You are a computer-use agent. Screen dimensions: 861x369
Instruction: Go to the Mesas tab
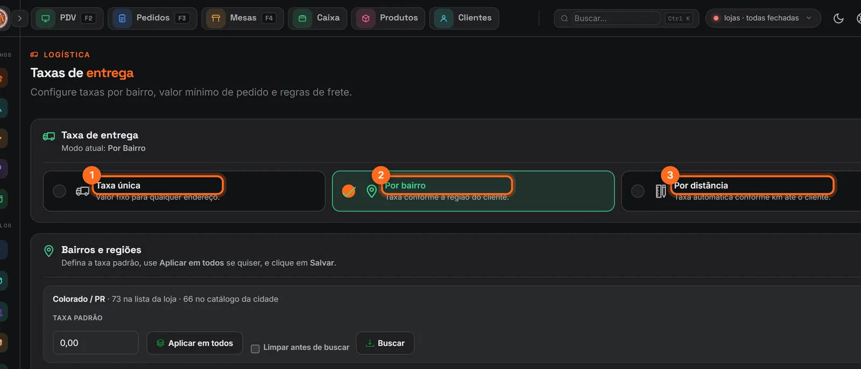(243, 18)
